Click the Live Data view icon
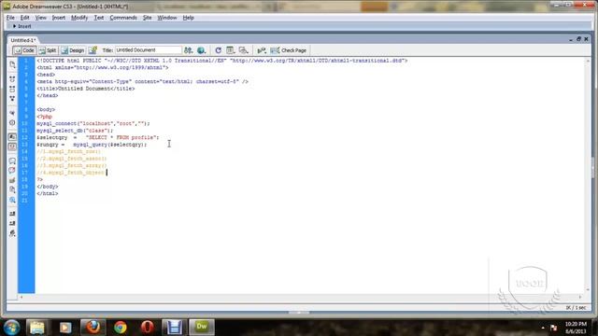 [93, 50]
